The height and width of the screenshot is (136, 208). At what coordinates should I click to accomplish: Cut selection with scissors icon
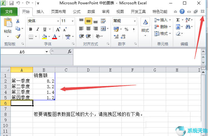coord(18,21)
